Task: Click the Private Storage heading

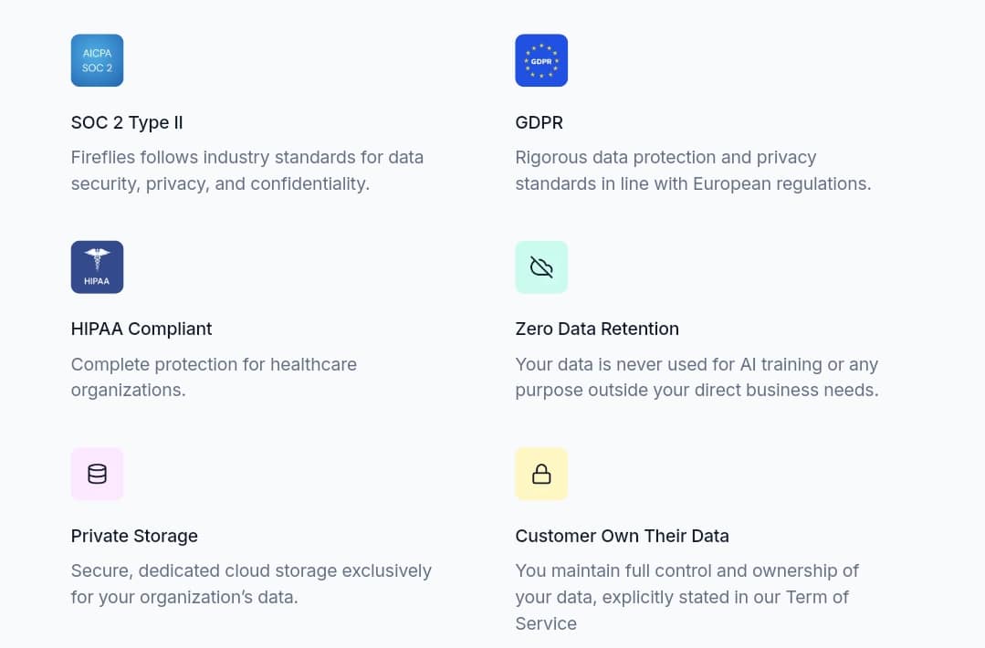Action: click(x=134, y=536)
